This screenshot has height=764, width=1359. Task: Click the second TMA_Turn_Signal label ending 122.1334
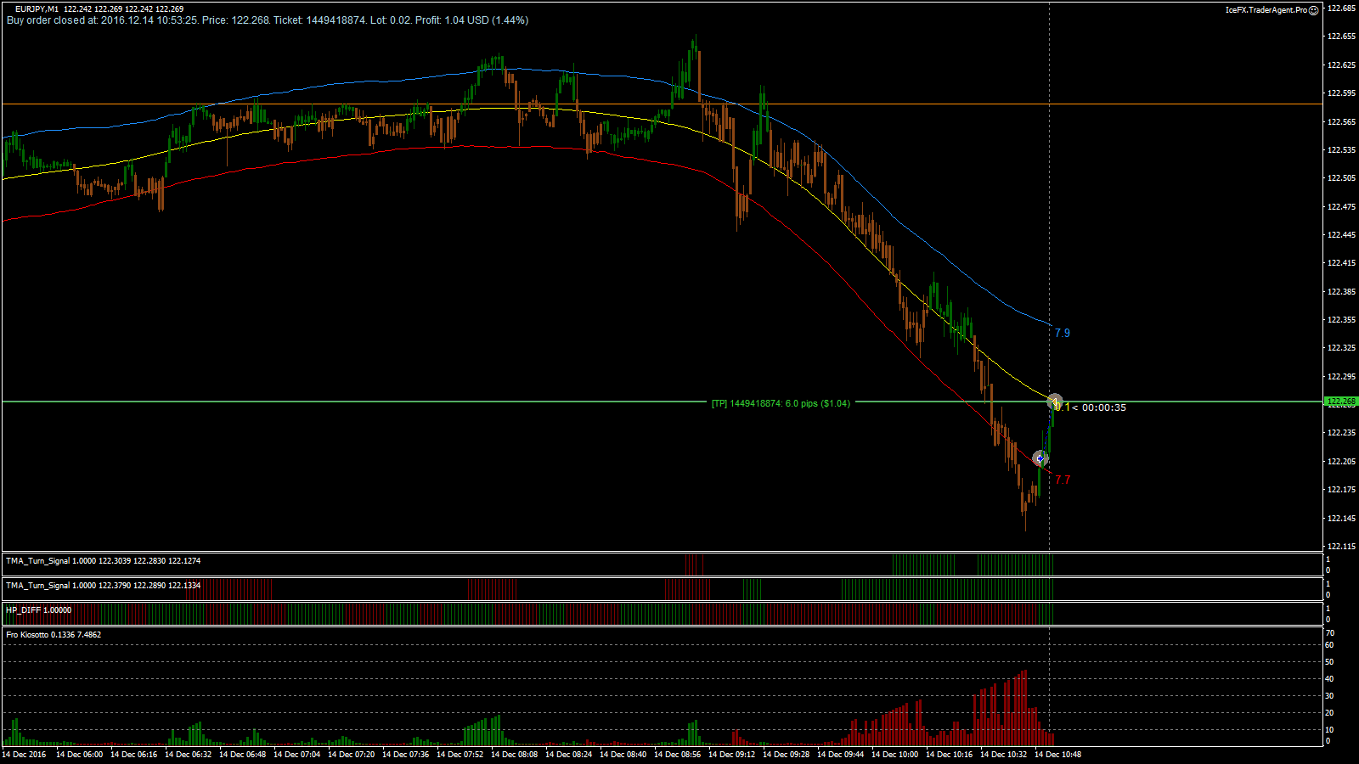104,586
